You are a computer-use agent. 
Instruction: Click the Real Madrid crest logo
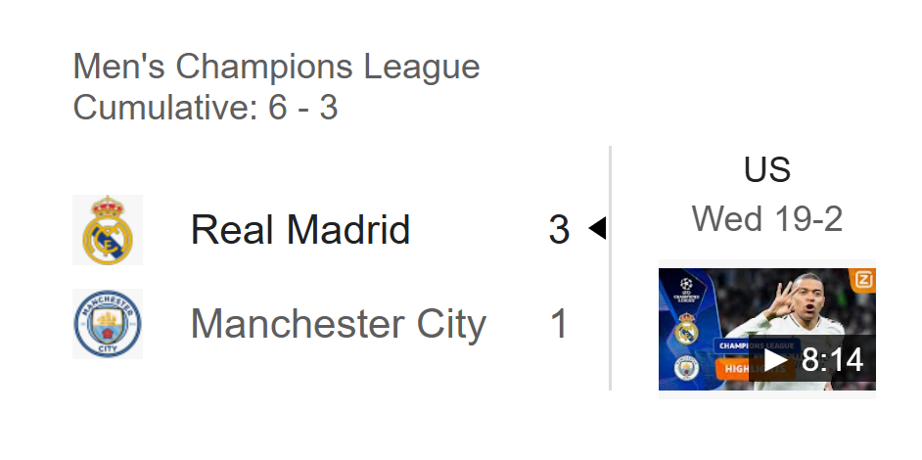pos(108,230)
